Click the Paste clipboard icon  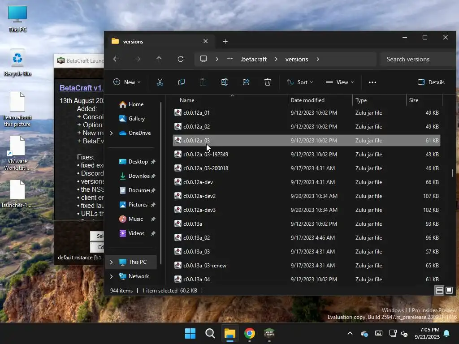pos(203,82)
